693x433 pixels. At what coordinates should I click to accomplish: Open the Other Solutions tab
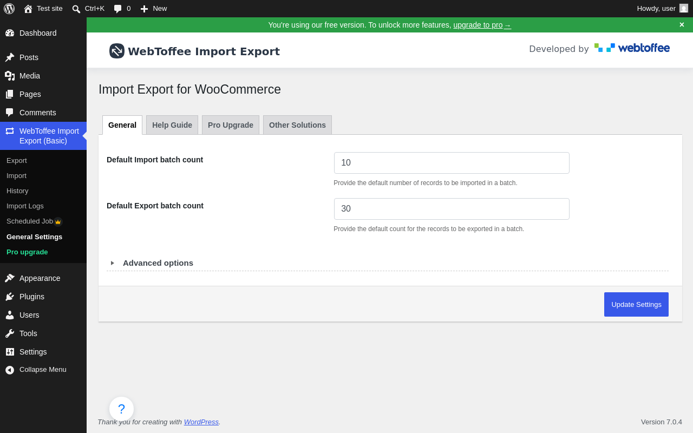(x=297, y=125)
